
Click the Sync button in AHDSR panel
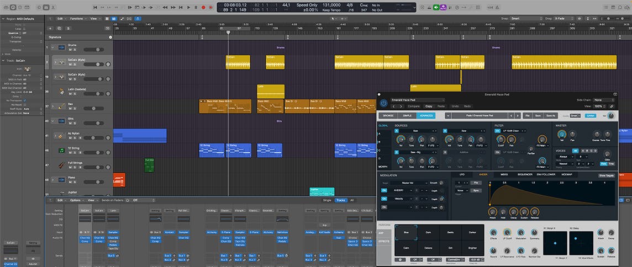(x=476, y=190)
